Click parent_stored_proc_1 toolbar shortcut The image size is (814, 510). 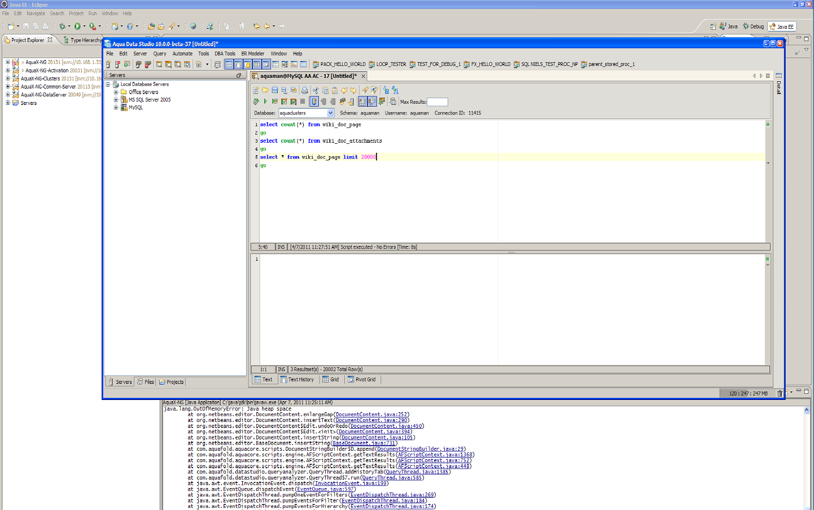pos(607,64)
